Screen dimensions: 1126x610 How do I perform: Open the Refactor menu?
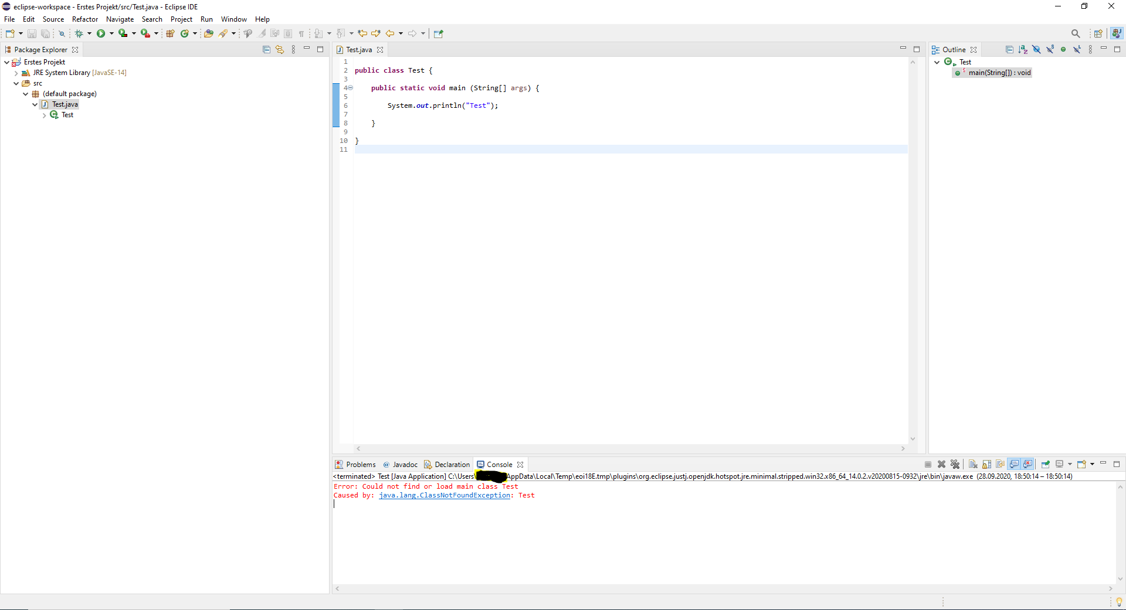click(85, 19)
